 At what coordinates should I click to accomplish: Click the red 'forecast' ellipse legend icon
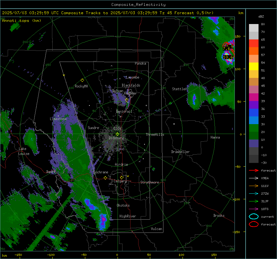(x=254, y=224)
